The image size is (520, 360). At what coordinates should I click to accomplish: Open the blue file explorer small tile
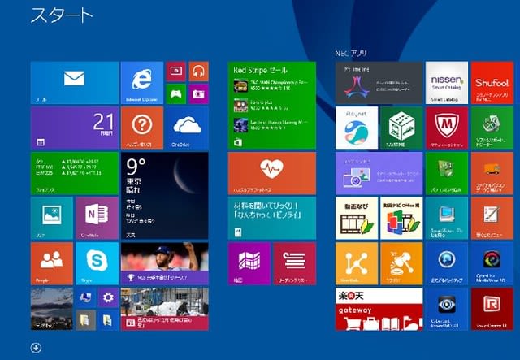[x=108, y=320]
